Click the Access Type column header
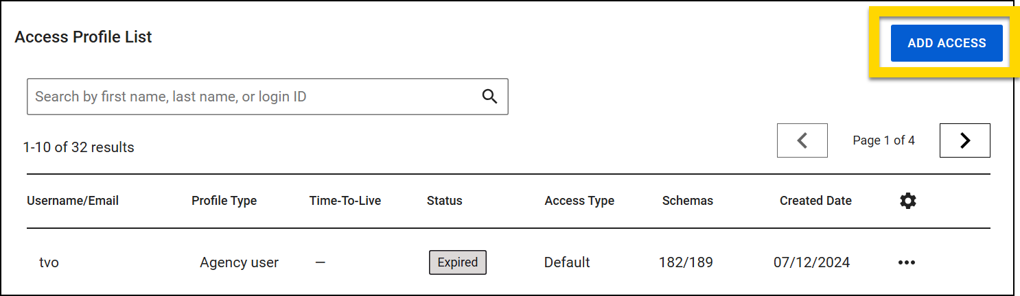 pos(579,201)
